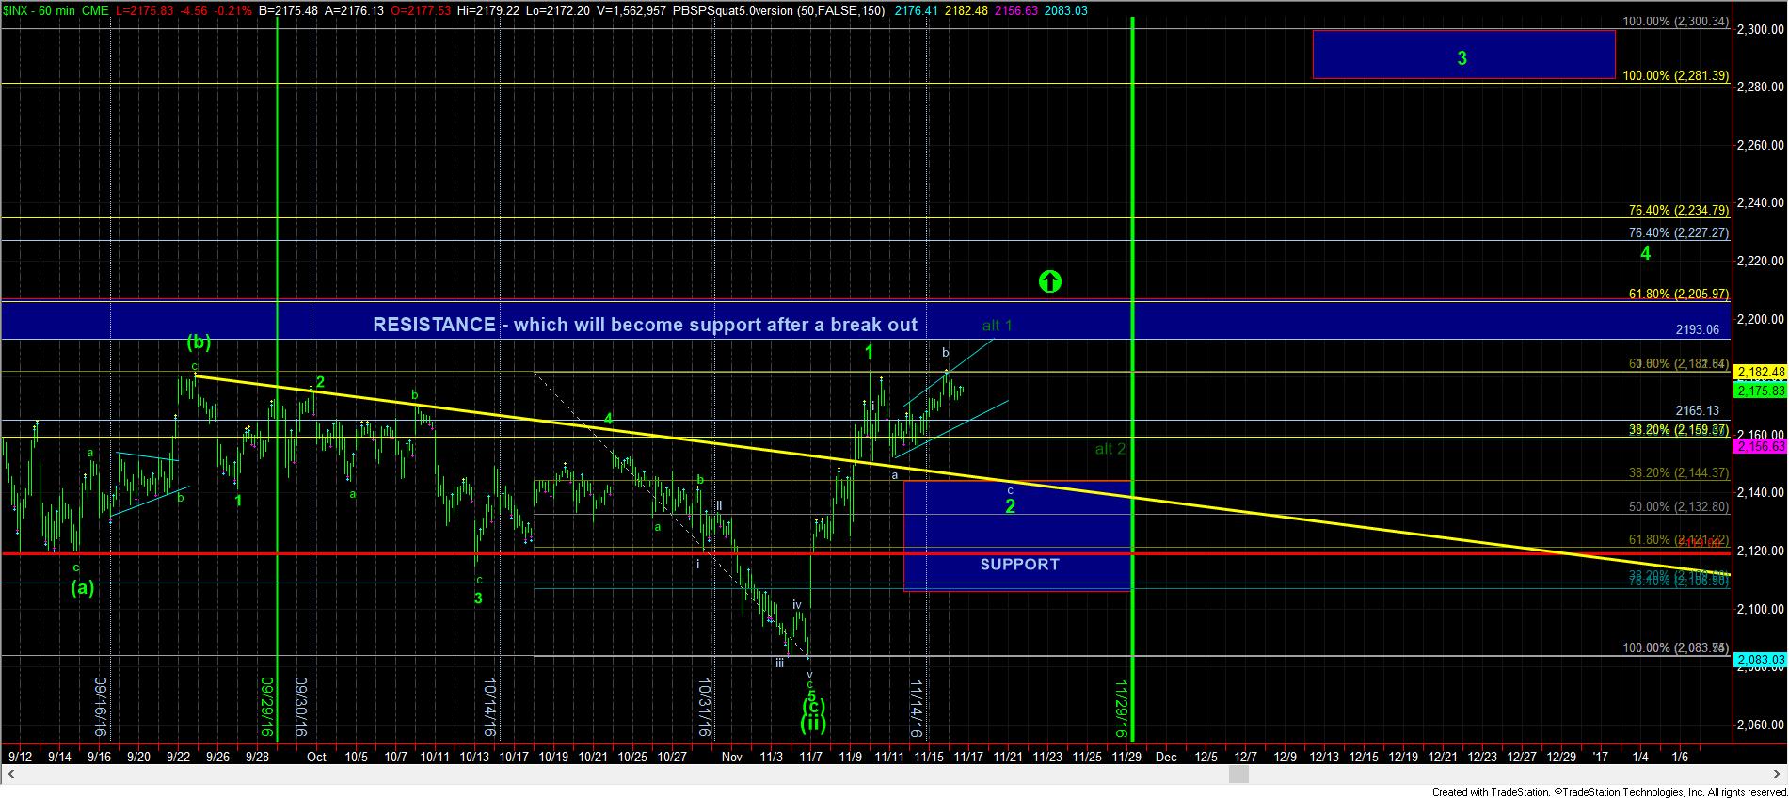Screen dimensions: 1789x798
Task: Click the 2193.06 price annotation
Action: click(x=1698, y=329)
